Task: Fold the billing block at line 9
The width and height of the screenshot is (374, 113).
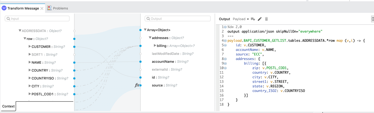Action: point(225,63)
